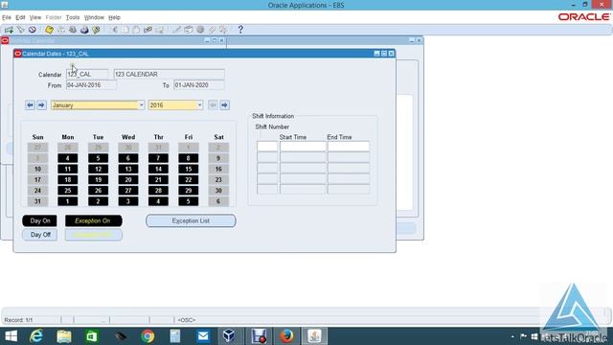Open Google Chrome from the taskbar
613x345 pixels.
(x=148, y=336)
